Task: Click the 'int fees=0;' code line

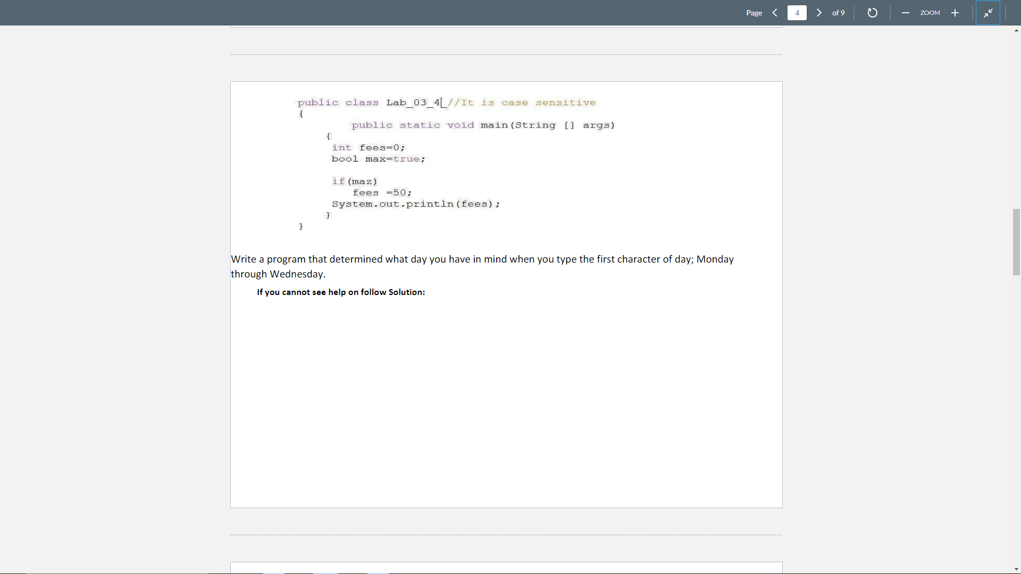Action: pyautogui.click(x=368, y=148)
